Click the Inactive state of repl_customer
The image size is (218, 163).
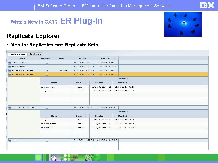[81, 87]
